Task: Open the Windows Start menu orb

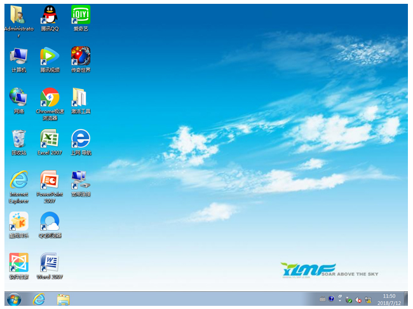Action: pos(13,299)
